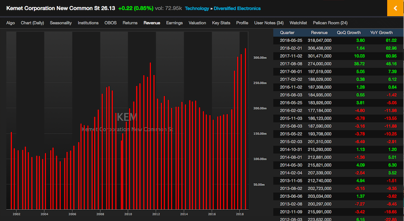Select the OBOS tab
404x221 pixels.
(x=111, y=23)
